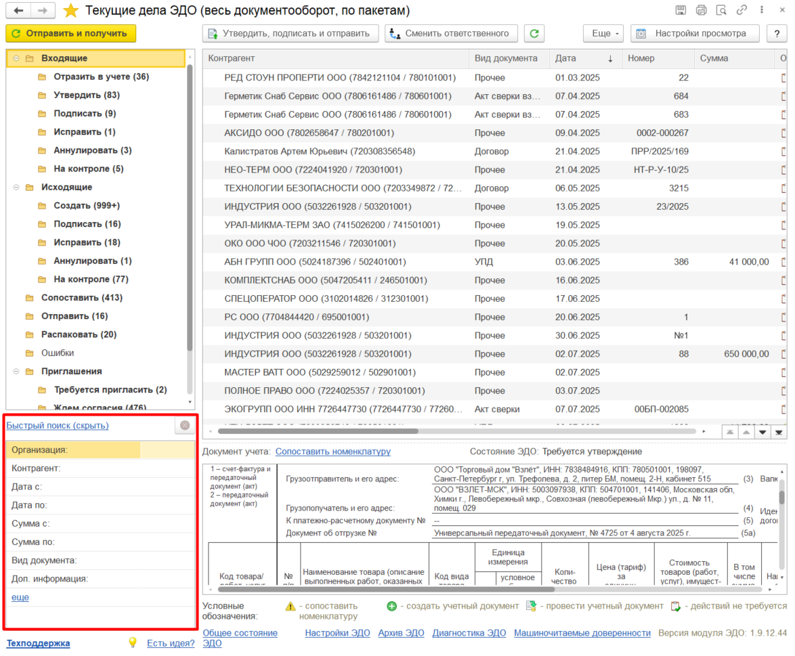Click the printer icon
Viewport: 795px width, 656px height.
[x=701, y=10]
